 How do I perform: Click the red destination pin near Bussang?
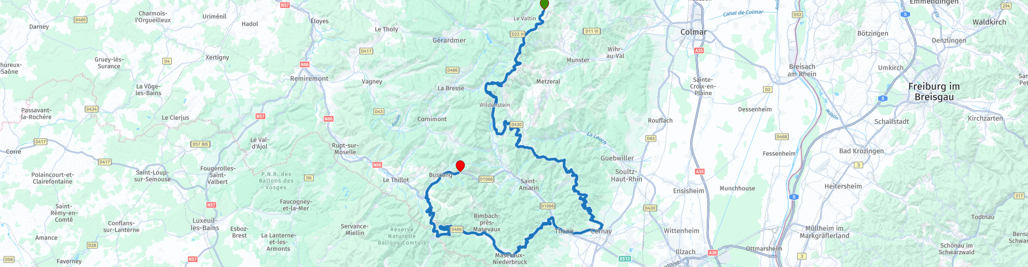[x=459, y=166]
